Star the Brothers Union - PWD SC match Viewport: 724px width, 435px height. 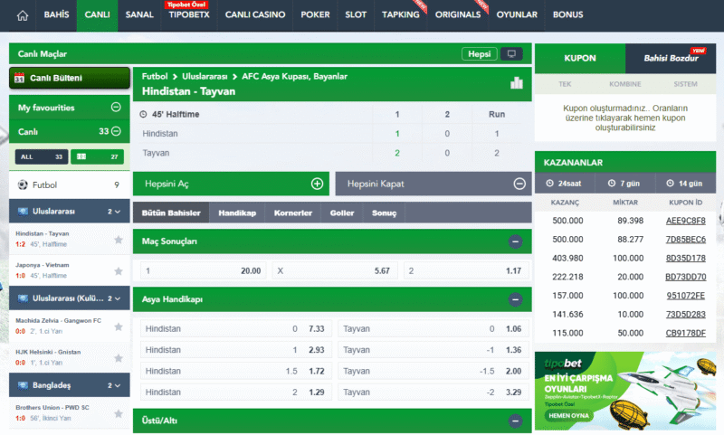pyautogui.click(x=119, y=414)
